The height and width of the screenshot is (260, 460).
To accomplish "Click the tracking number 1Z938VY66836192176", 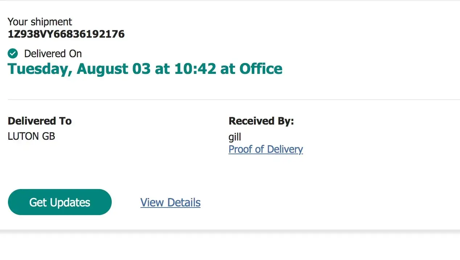I will pos(66,34).
